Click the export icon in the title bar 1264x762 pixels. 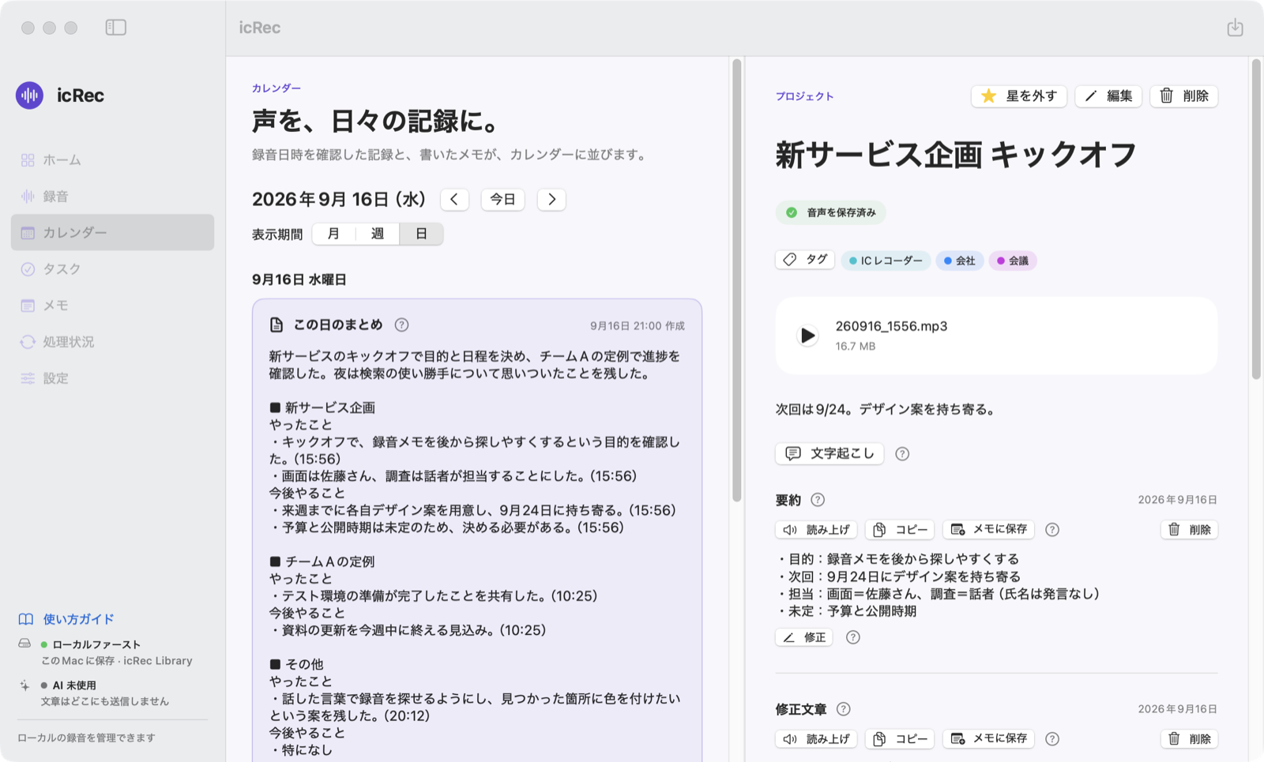[x=1235, y=27]
